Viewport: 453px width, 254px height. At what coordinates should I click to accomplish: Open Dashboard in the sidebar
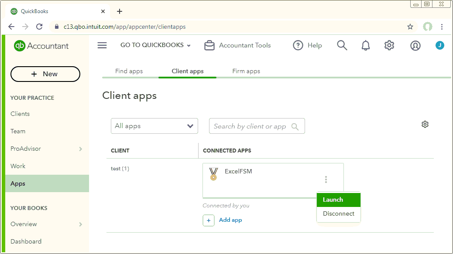click(26, 241)
